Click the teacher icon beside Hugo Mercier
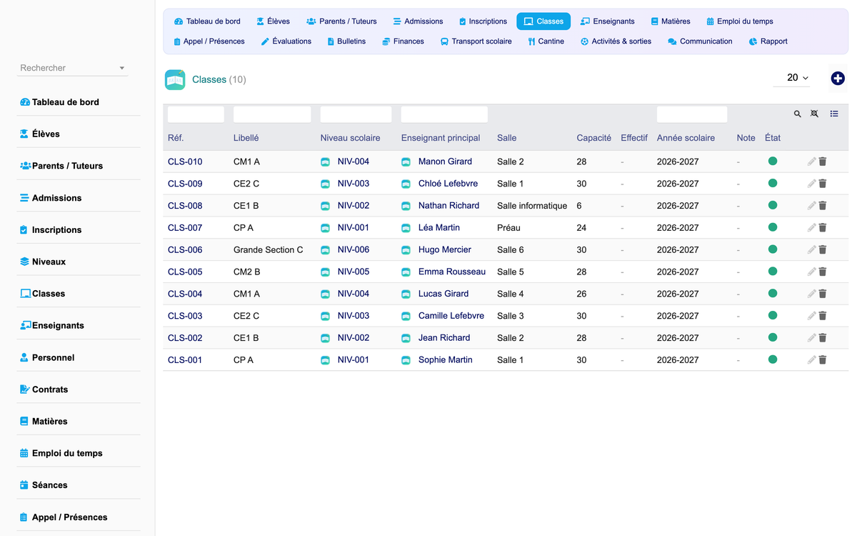The height and width of the screenshot is (536, 857). click(x=406, y=250)
